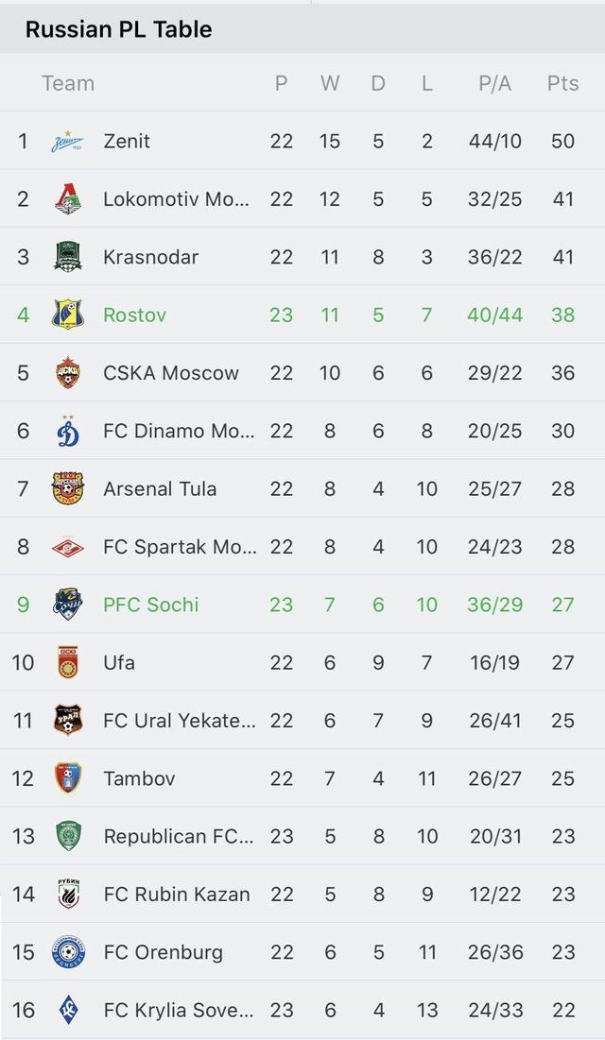The width and height of the screenshot is (605, 1040).
Task: Select the FC Ural Yekaterinburg row name
Action: (179, 721)
